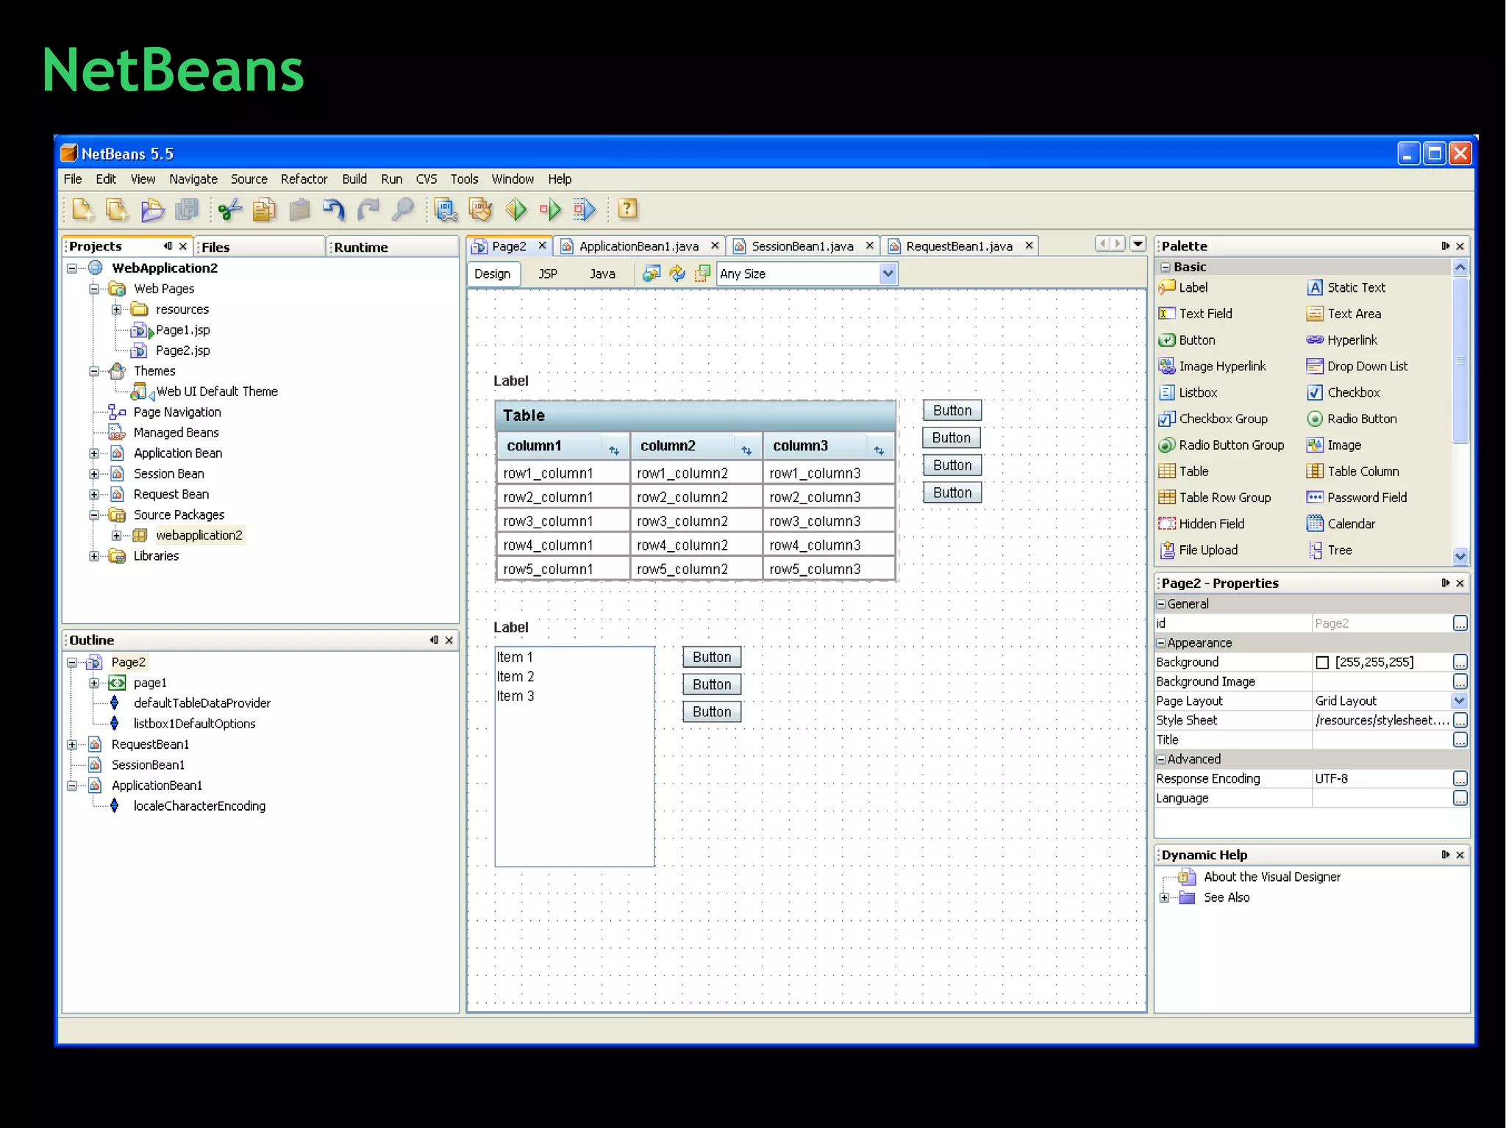Switch designer to JSP view
Image resolution: width=1506 pixels, height=1128 pixels.
tap(548, 274)
